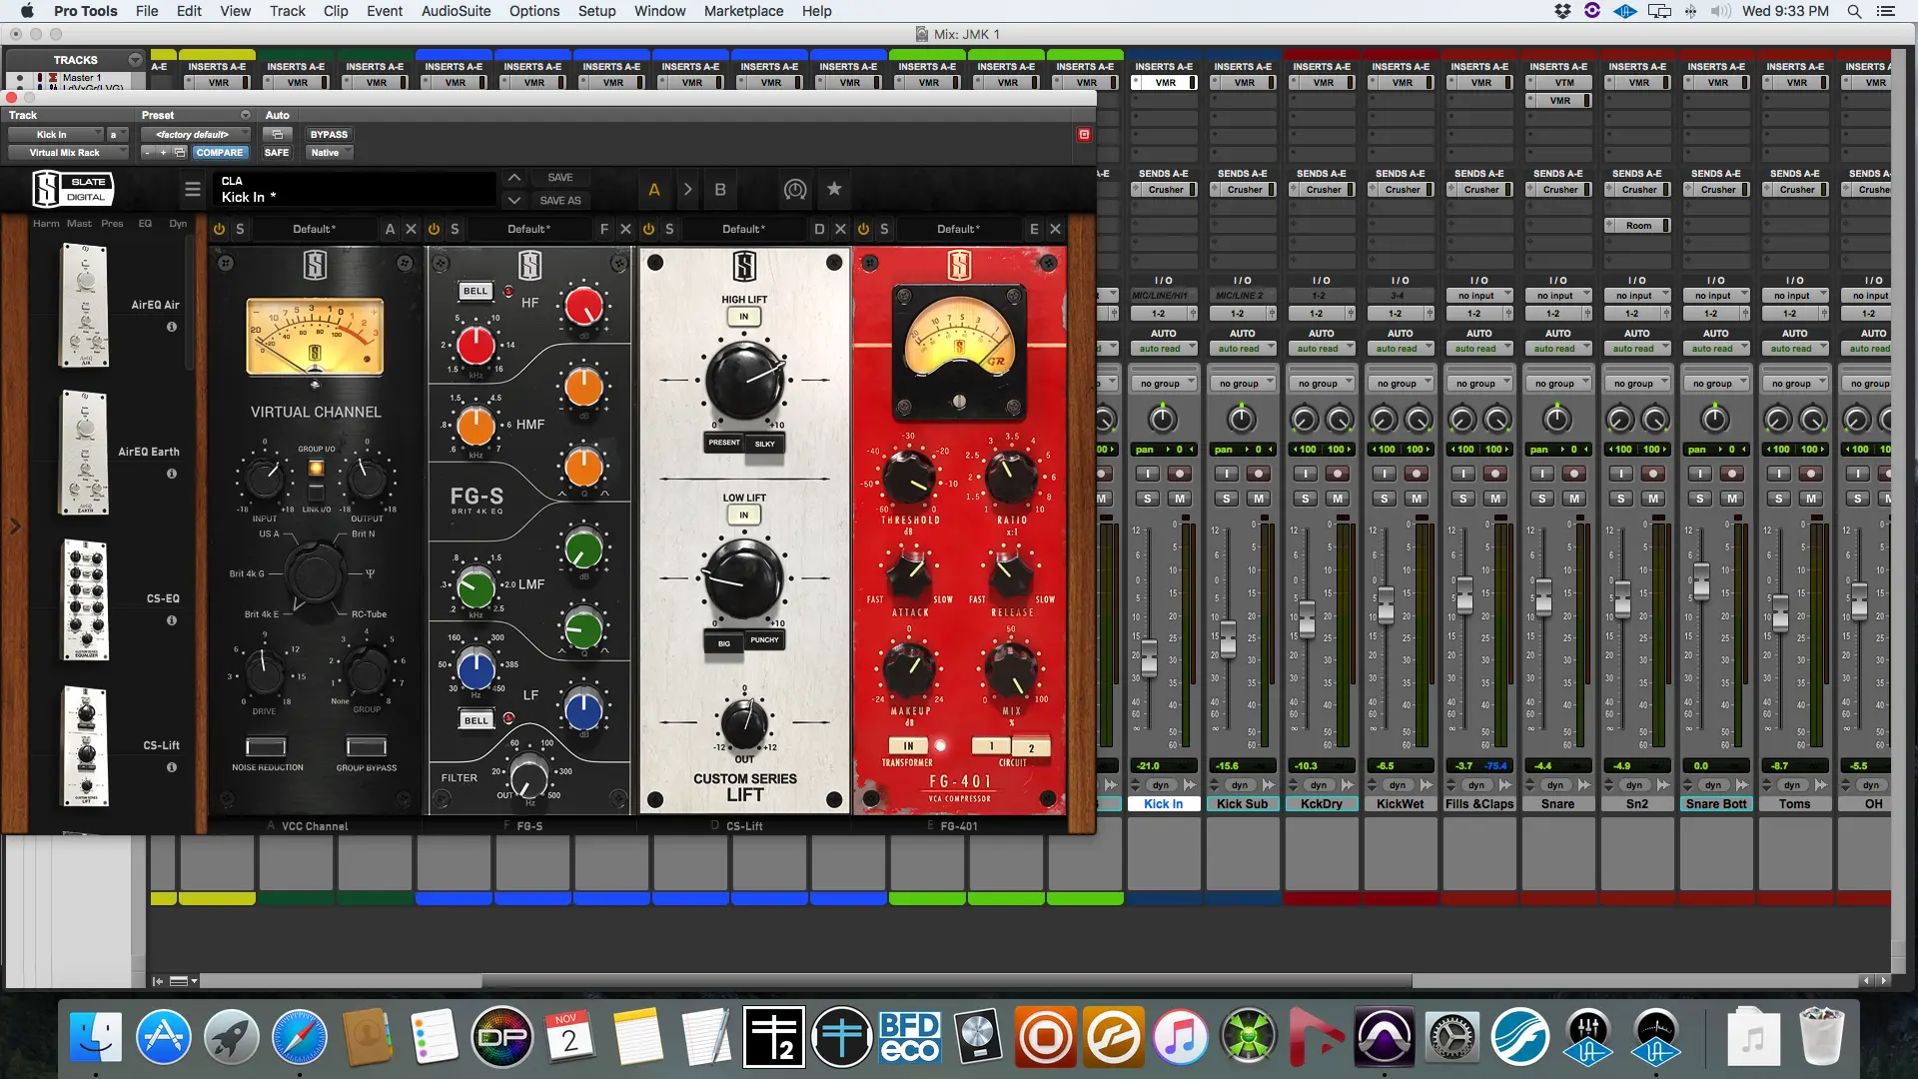The width and height of the screenshot is (1918, 1079).
Task: Select the B comparison slot
Action: click(720, 189)
